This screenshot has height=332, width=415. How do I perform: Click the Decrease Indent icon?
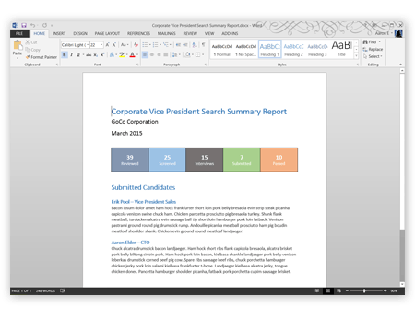178,45
